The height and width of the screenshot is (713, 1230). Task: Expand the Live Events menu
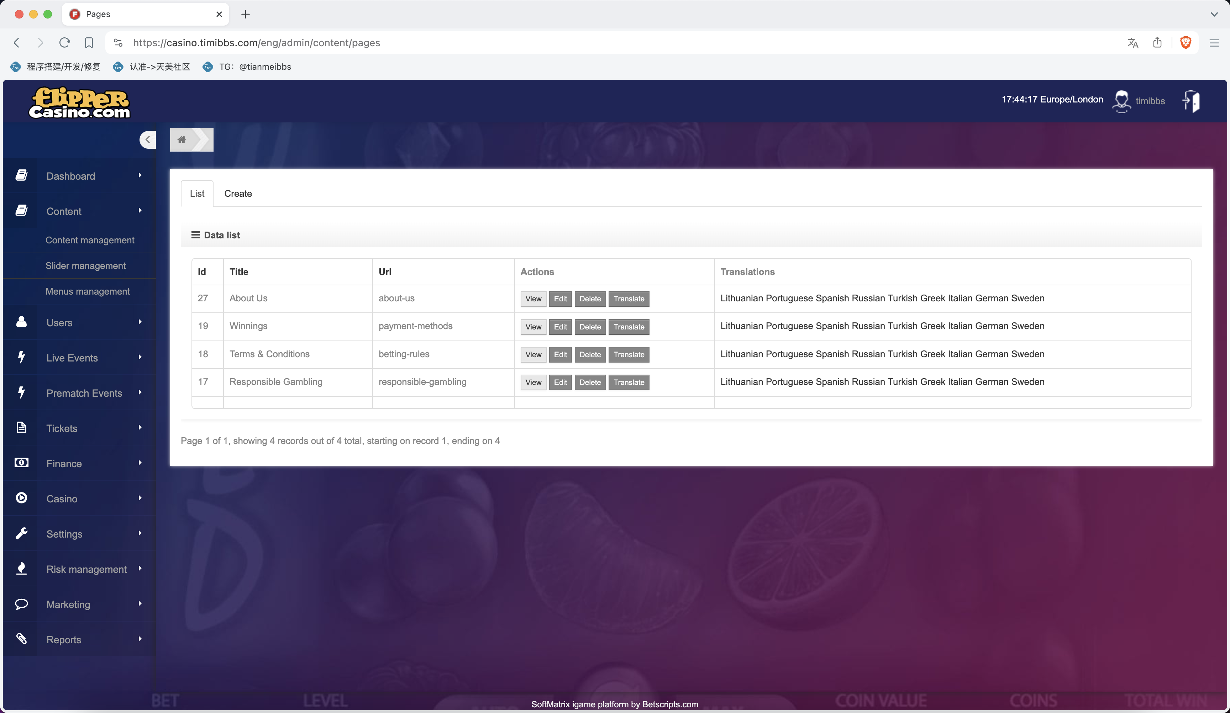(140, 357)
